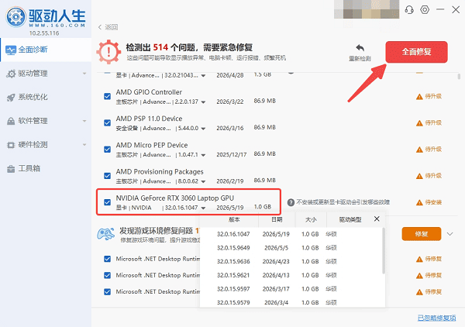The height and width of the screenshot is (327, 465).
Task: Uncheck AMD GPIO Controller checkbox
Action: 108,96
